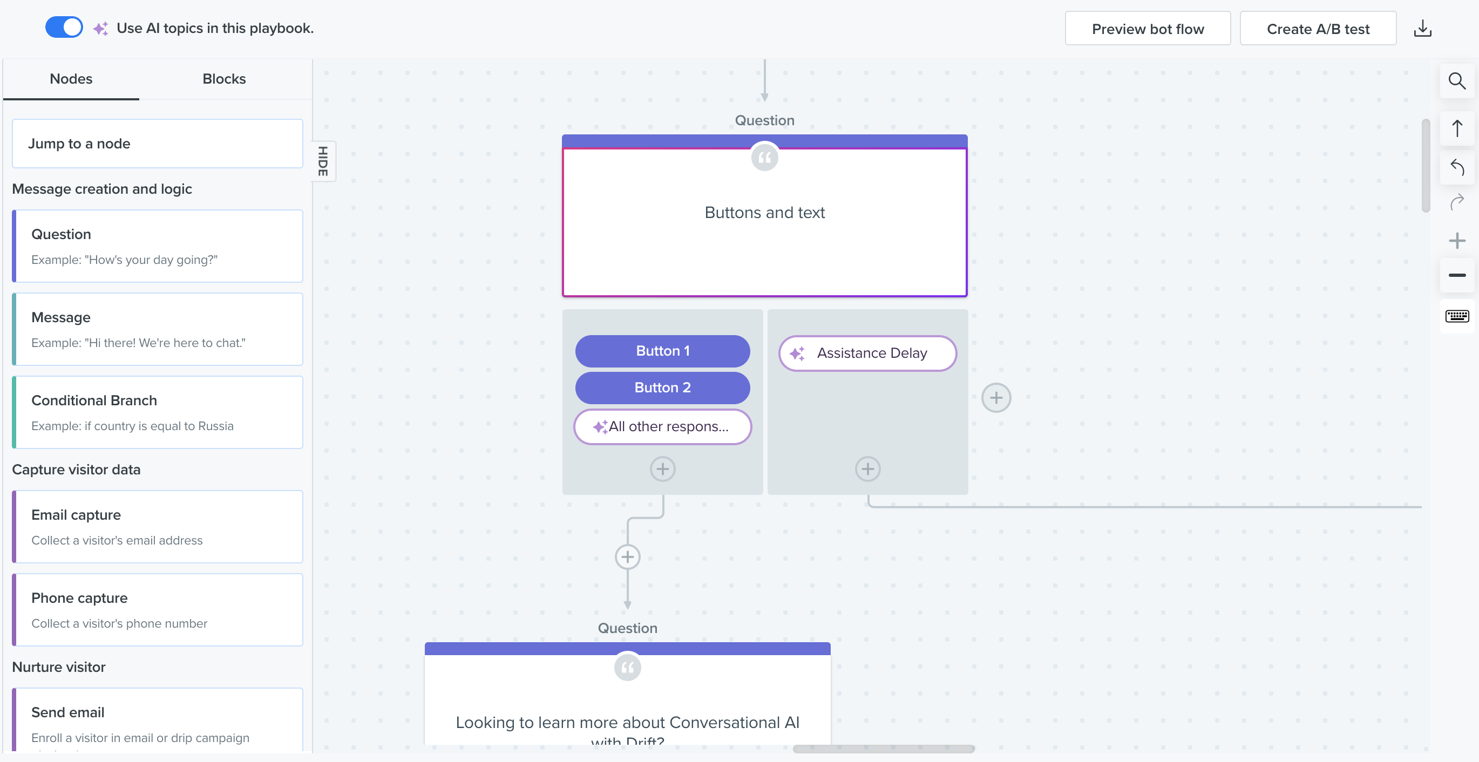Click the download icon in top bar

coord(1422,28)
